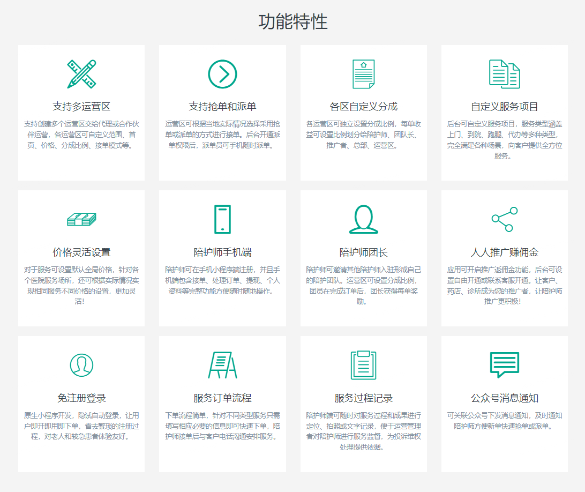
Task: Click the pencil and ruler icon
Action: [x=81, y=74]
